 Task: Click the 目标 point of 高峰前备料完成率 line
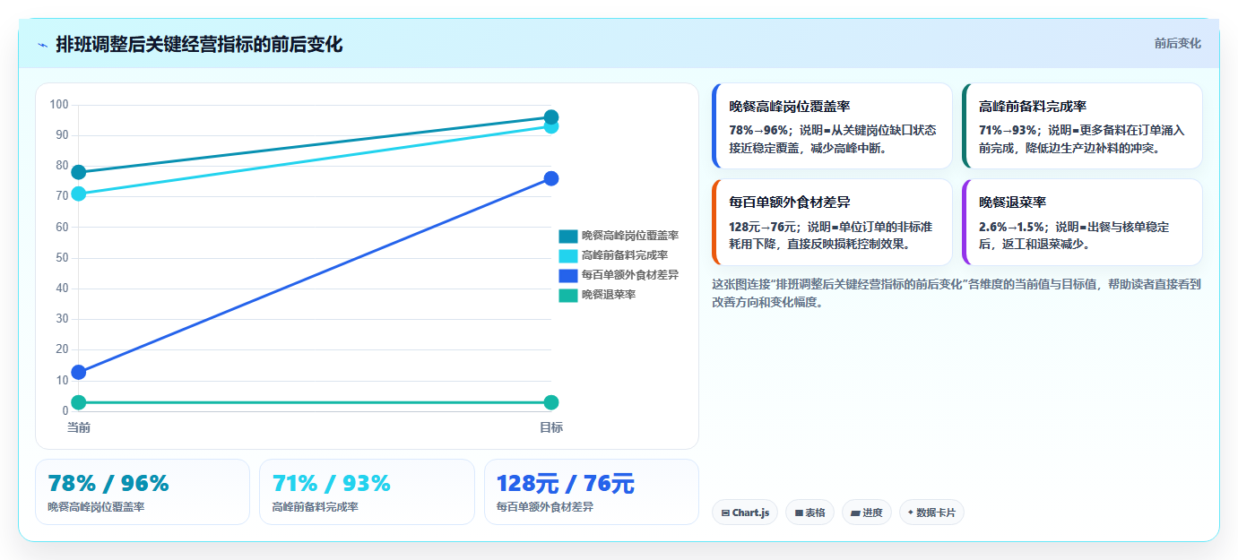551,126
